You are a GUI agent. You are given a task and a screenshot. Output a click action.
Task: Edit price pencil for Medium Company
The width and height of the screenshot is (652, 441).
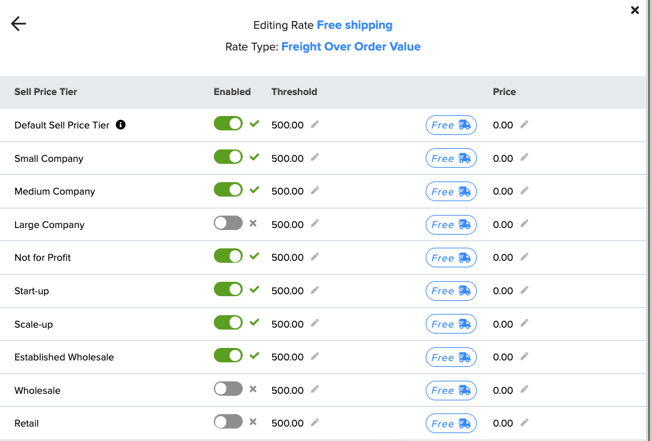525,190
